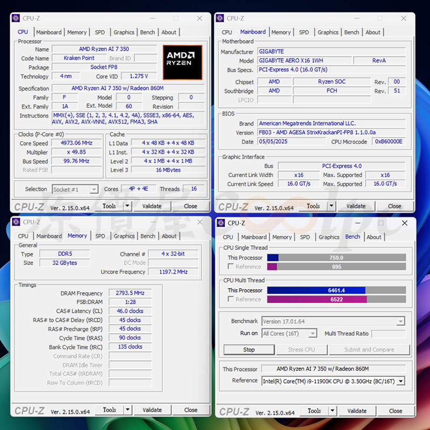
Task: Select the CPU tab in the Mainboard window
Action: point(227,32)
